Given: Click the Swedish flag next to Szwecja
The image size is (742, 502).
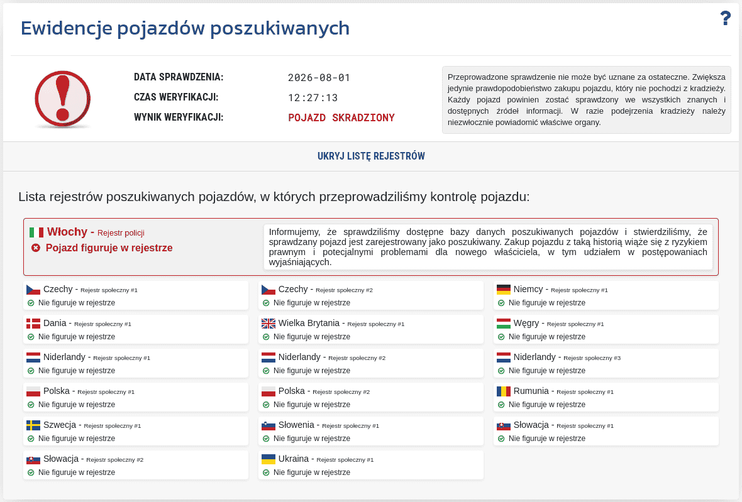Looking at the screenshot, I should pos(33,426).
